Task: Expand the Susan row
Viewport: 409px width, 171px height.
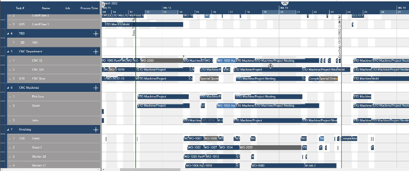Action: click(10, 106)
